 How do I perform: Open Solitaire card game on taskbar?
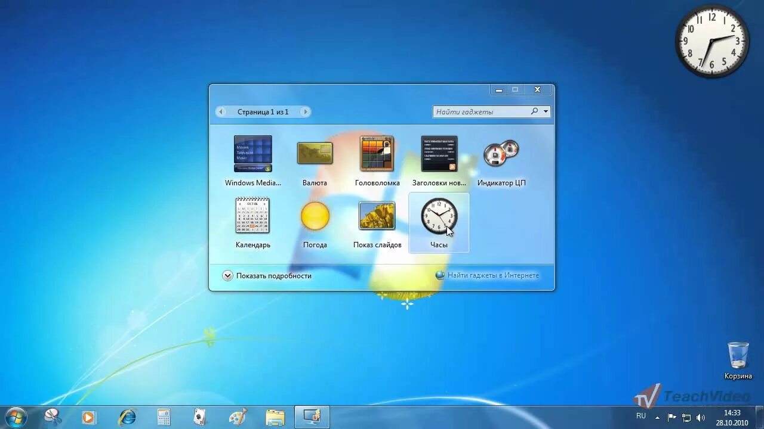201,417
